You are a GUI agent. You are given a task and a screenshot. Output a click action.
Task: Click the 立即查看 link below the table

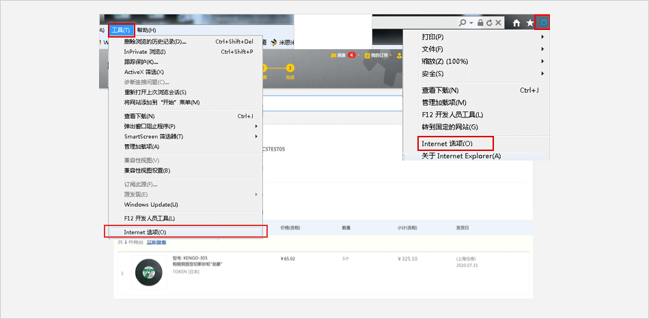(x=156, y=242)
